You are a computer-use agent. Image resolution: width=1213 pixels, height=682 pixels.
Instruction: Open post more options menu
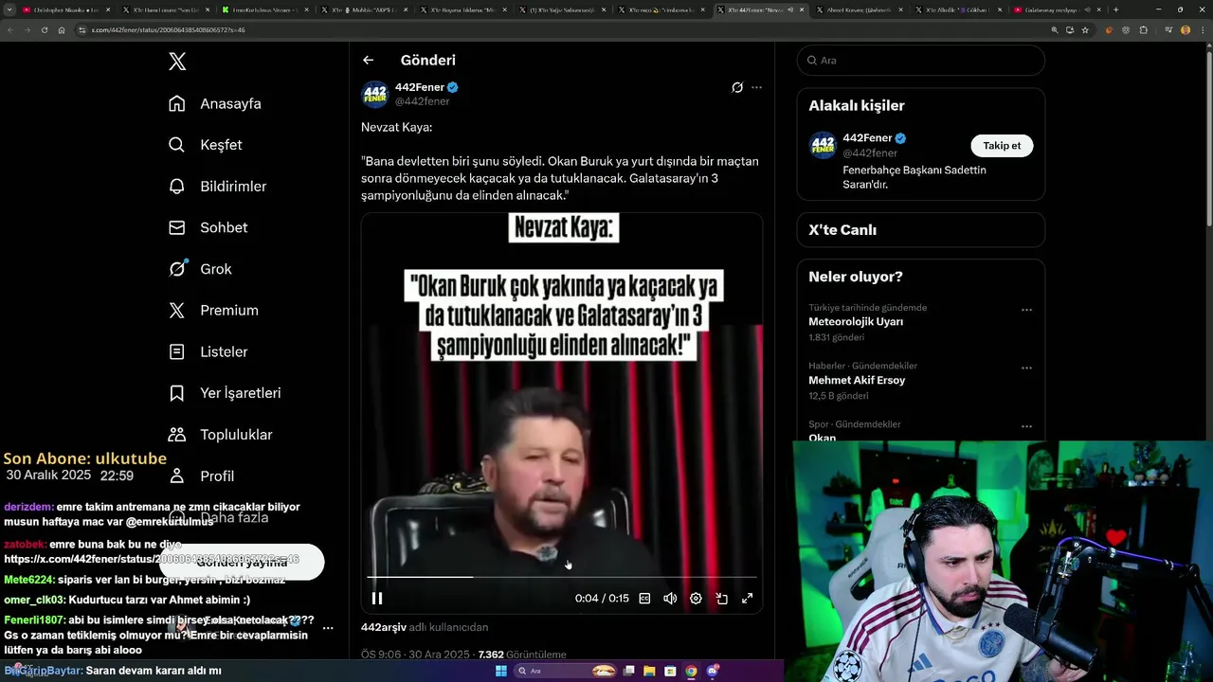point(756,87)
